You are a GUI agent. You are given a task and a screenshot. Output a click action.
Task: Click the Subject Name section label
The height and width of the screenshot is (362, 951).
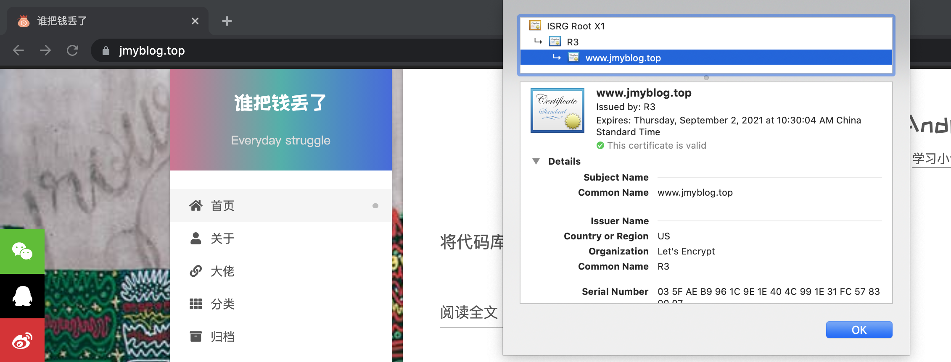coord(616,177)
